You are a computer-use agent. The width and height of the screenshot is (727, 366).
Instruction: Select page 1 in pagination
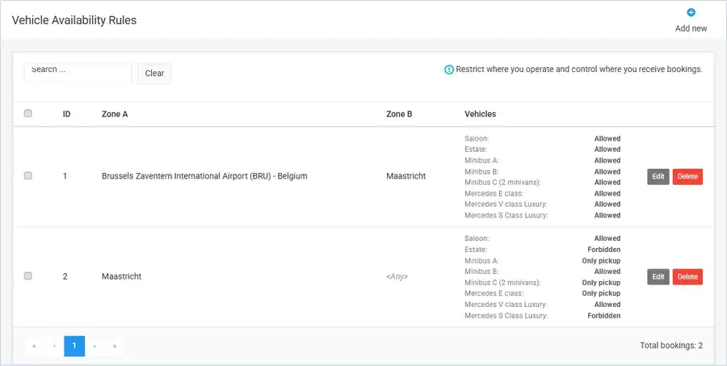click(74, 346)
